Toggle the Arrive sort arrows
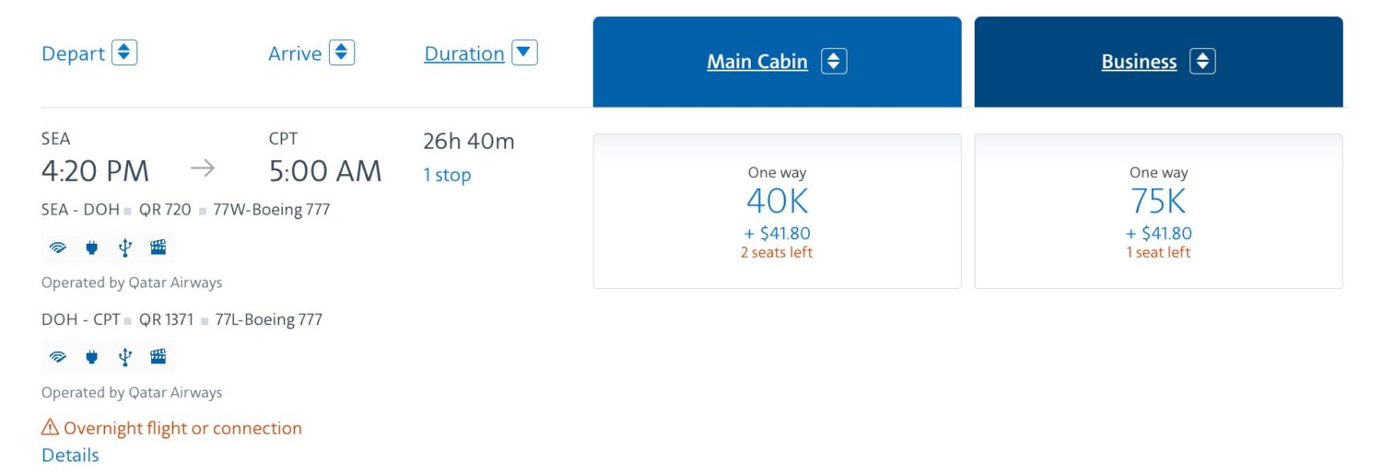 pos(342,52)
